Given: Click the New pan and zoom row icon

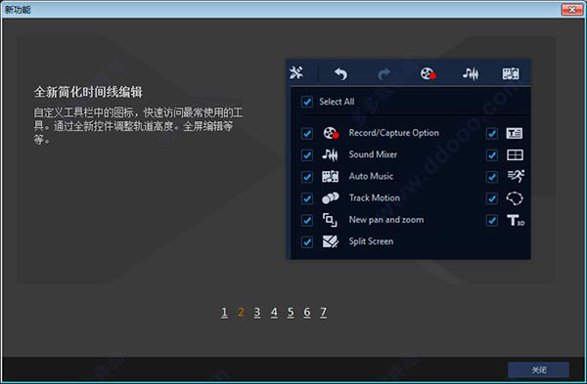Looking at the screenshot, I should pos(330,220).
